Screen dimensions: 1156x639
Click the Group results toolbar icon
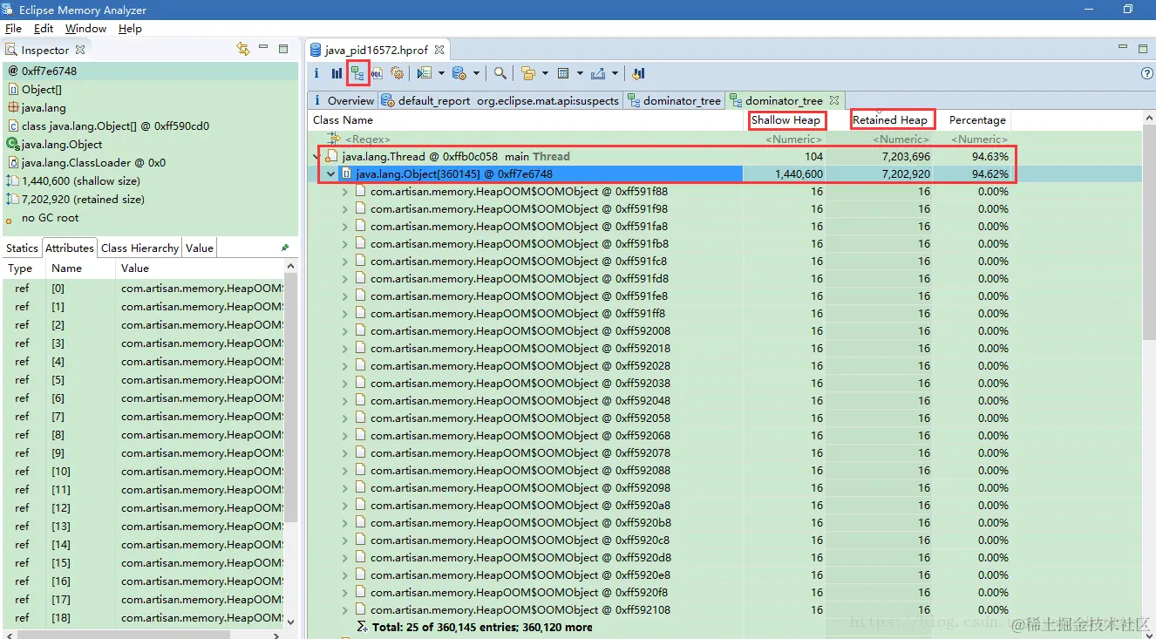coord(527,74)
